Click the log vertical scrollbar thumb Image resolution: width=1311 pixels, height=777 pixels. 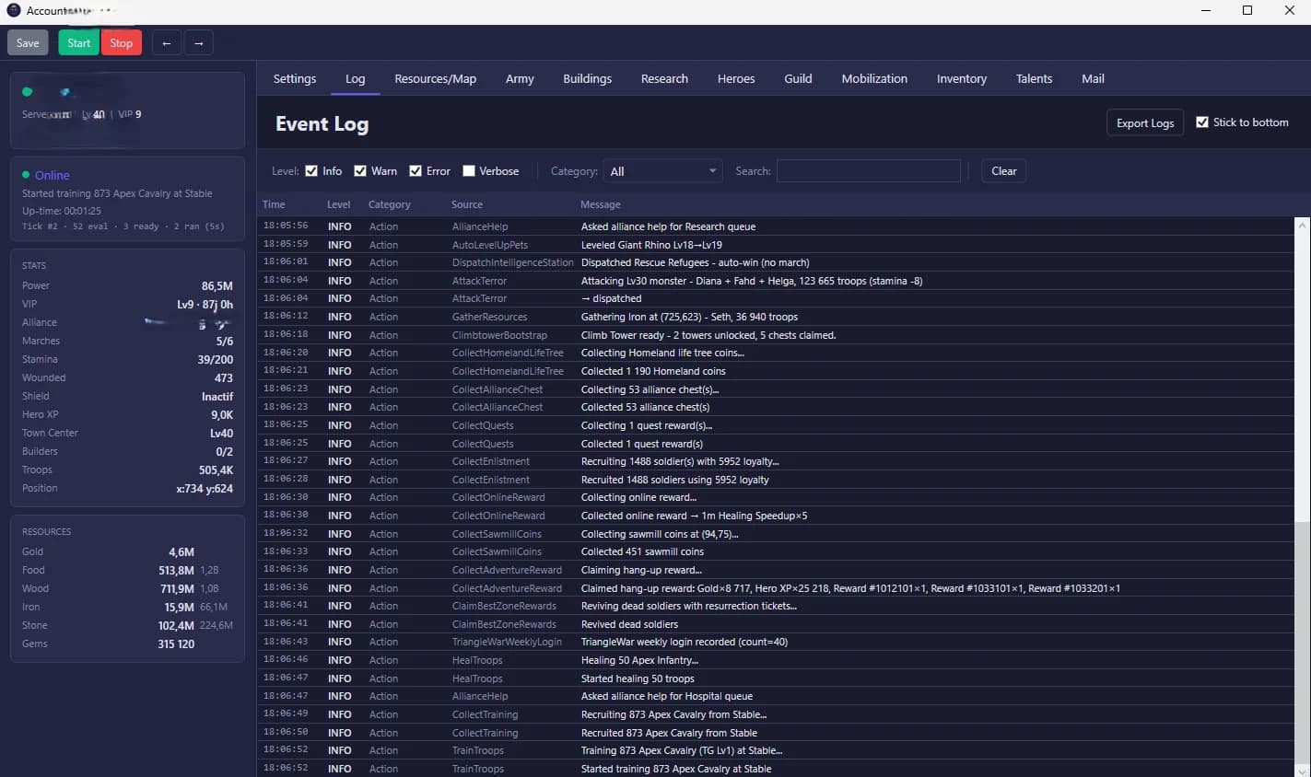click(x=1302, y=641)
